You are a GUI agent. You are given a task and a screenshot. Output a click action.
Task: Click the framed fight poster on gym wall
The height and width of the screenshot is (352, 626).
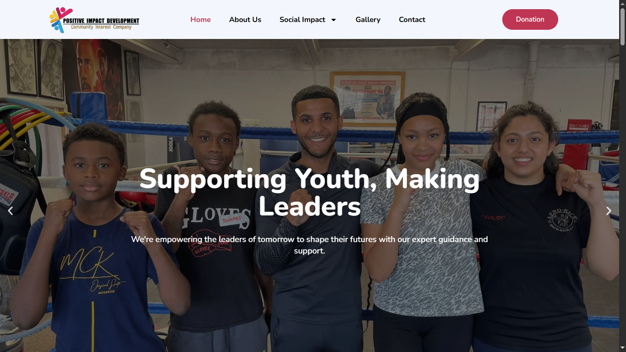(x=368, y=99)
